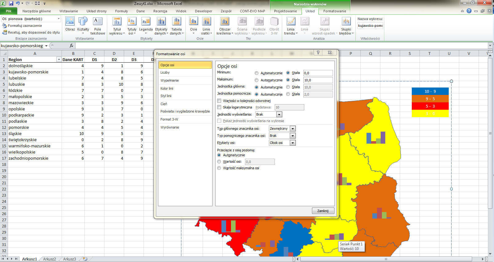Open the Tytuł wykresu chart title menu

click(x=117, y=26)
